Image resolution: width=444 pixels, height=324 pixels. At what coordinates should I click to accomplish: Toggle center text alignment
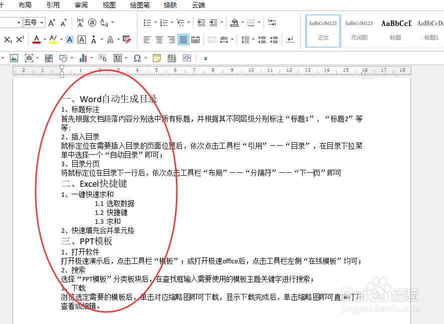pos(159,40)
